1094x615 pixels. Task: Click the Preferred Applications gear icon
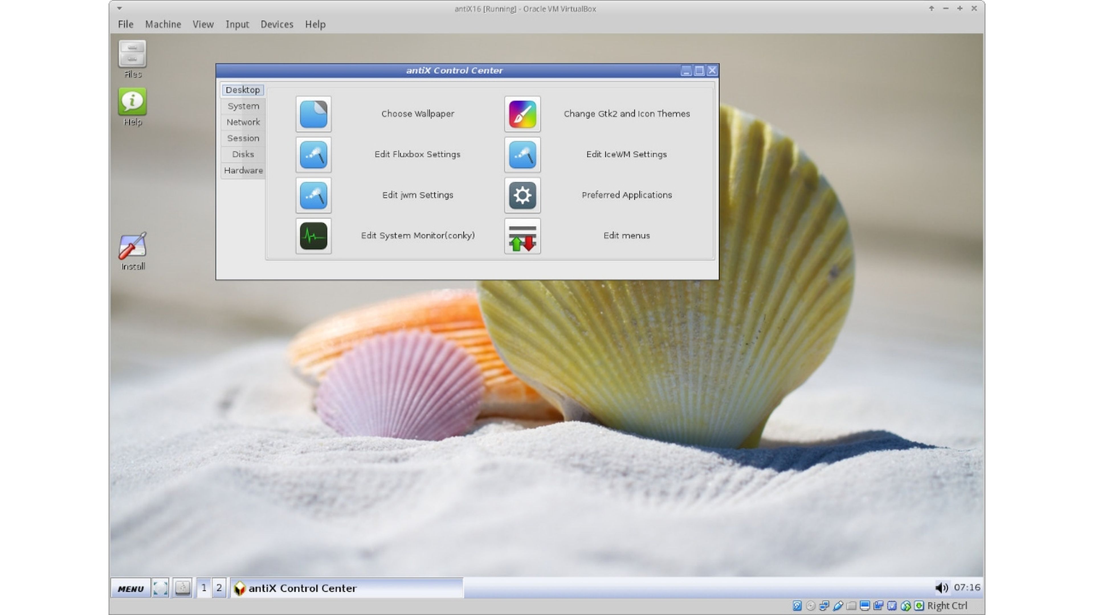click(522, 195)
